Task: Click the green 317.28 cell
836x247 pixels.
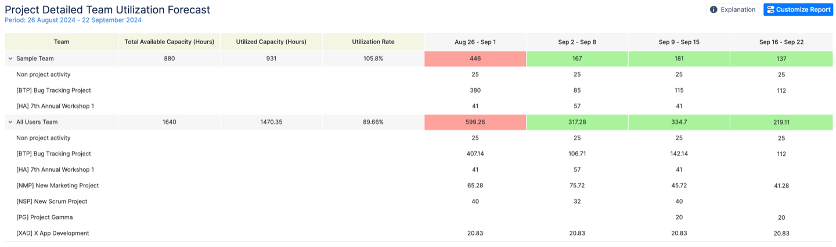Action: click(577, 122)
